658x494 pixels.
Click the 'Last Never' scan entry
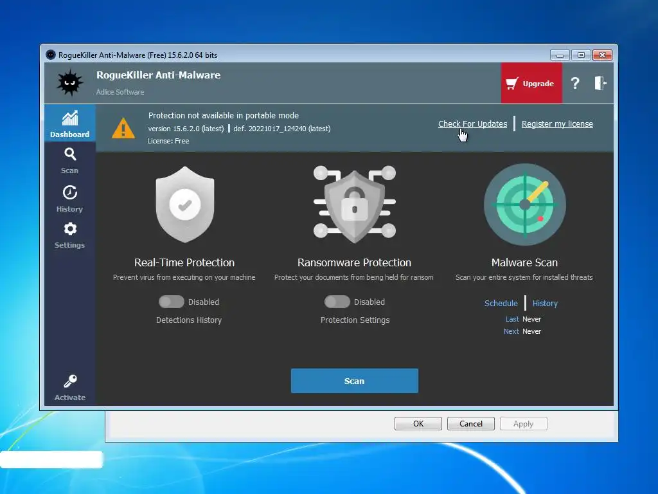coord(523,319)
